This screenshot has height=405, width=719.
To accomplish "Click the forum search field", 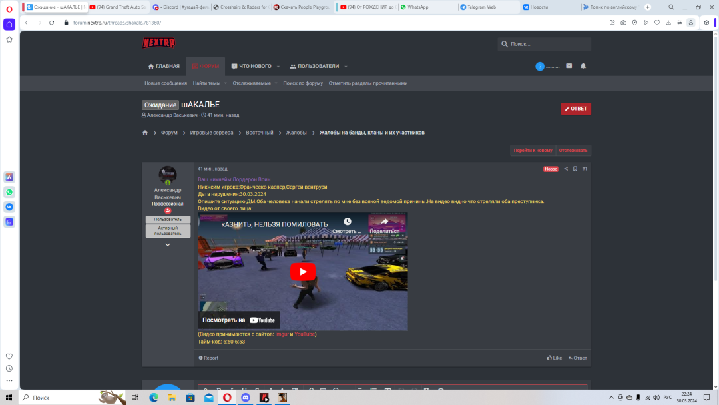I will pyautogui.click(x=549, y=44).
